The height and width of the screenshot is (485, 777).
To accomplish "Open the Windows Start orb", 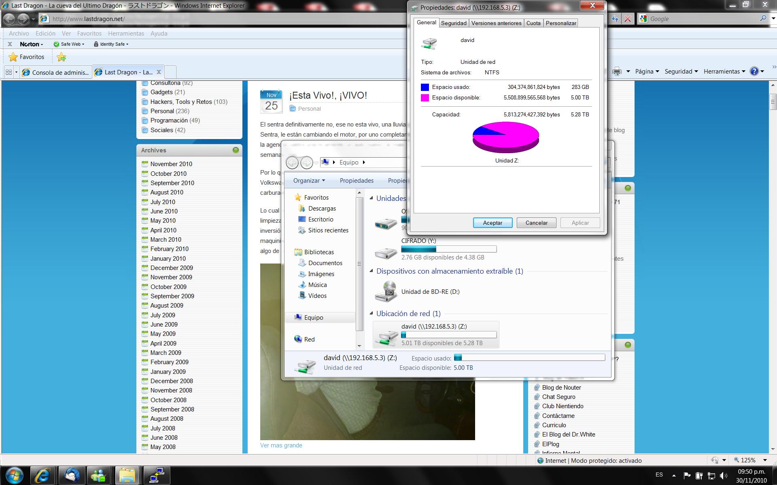I will pyautogui.click(x=14, y=475).
